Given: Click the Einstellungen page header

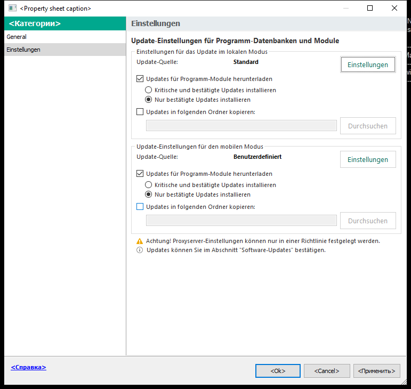Looking at the screenshot, I should click(x=156, y=23).
